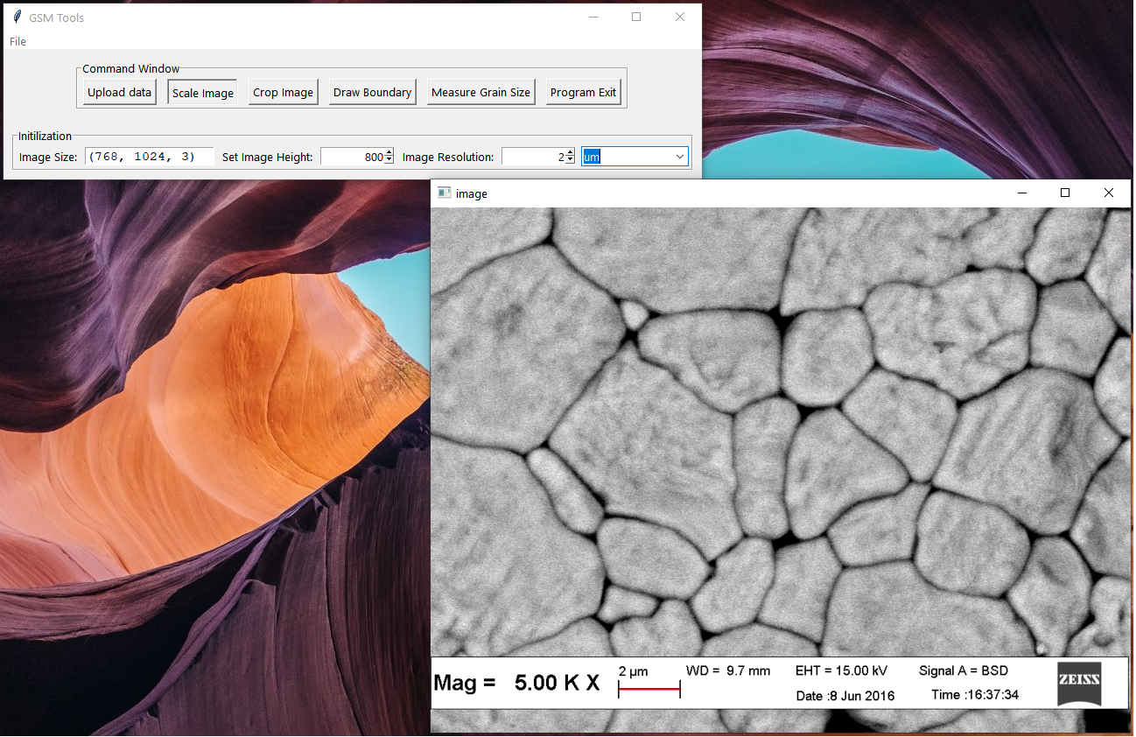This screenshot has width=1136, height=737.
Task: Select the Scale Image command
Action: point(201,91)
